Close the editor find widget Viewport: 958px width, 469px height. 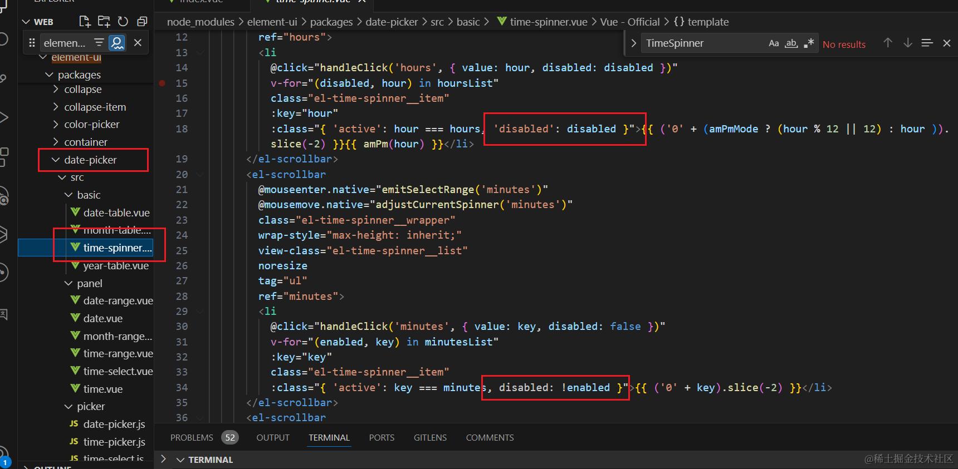pyautogui.click(x=946, y=43)
